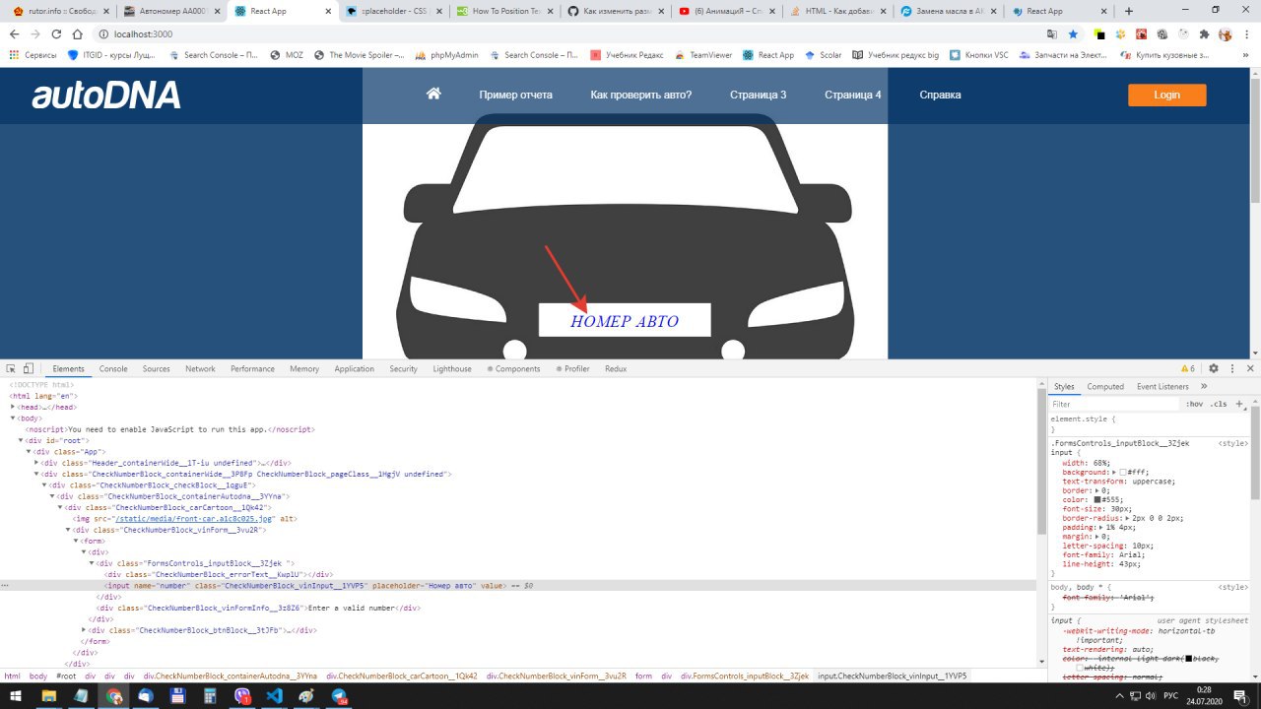The width and height of the screenshot is (1261, 709).
Task: Open the Справка nav link
Action: 940,96
